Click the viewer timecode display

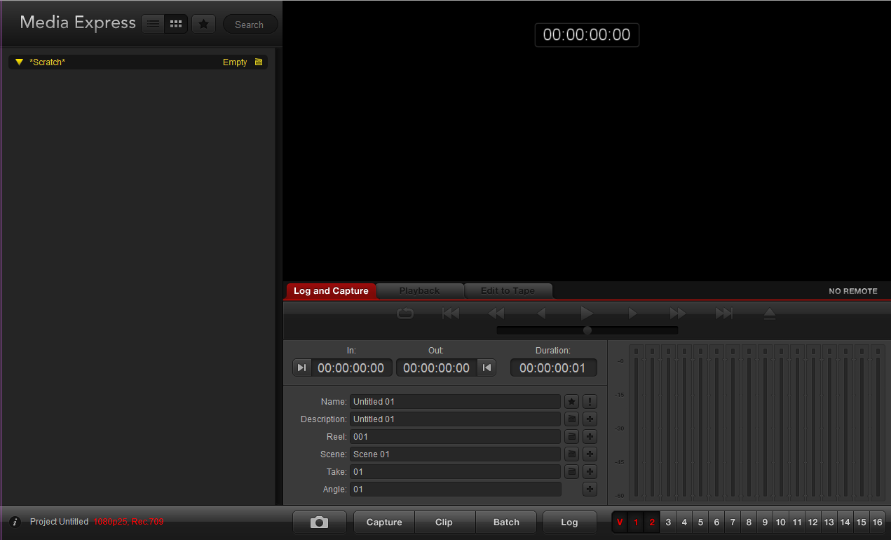point(587,35)
